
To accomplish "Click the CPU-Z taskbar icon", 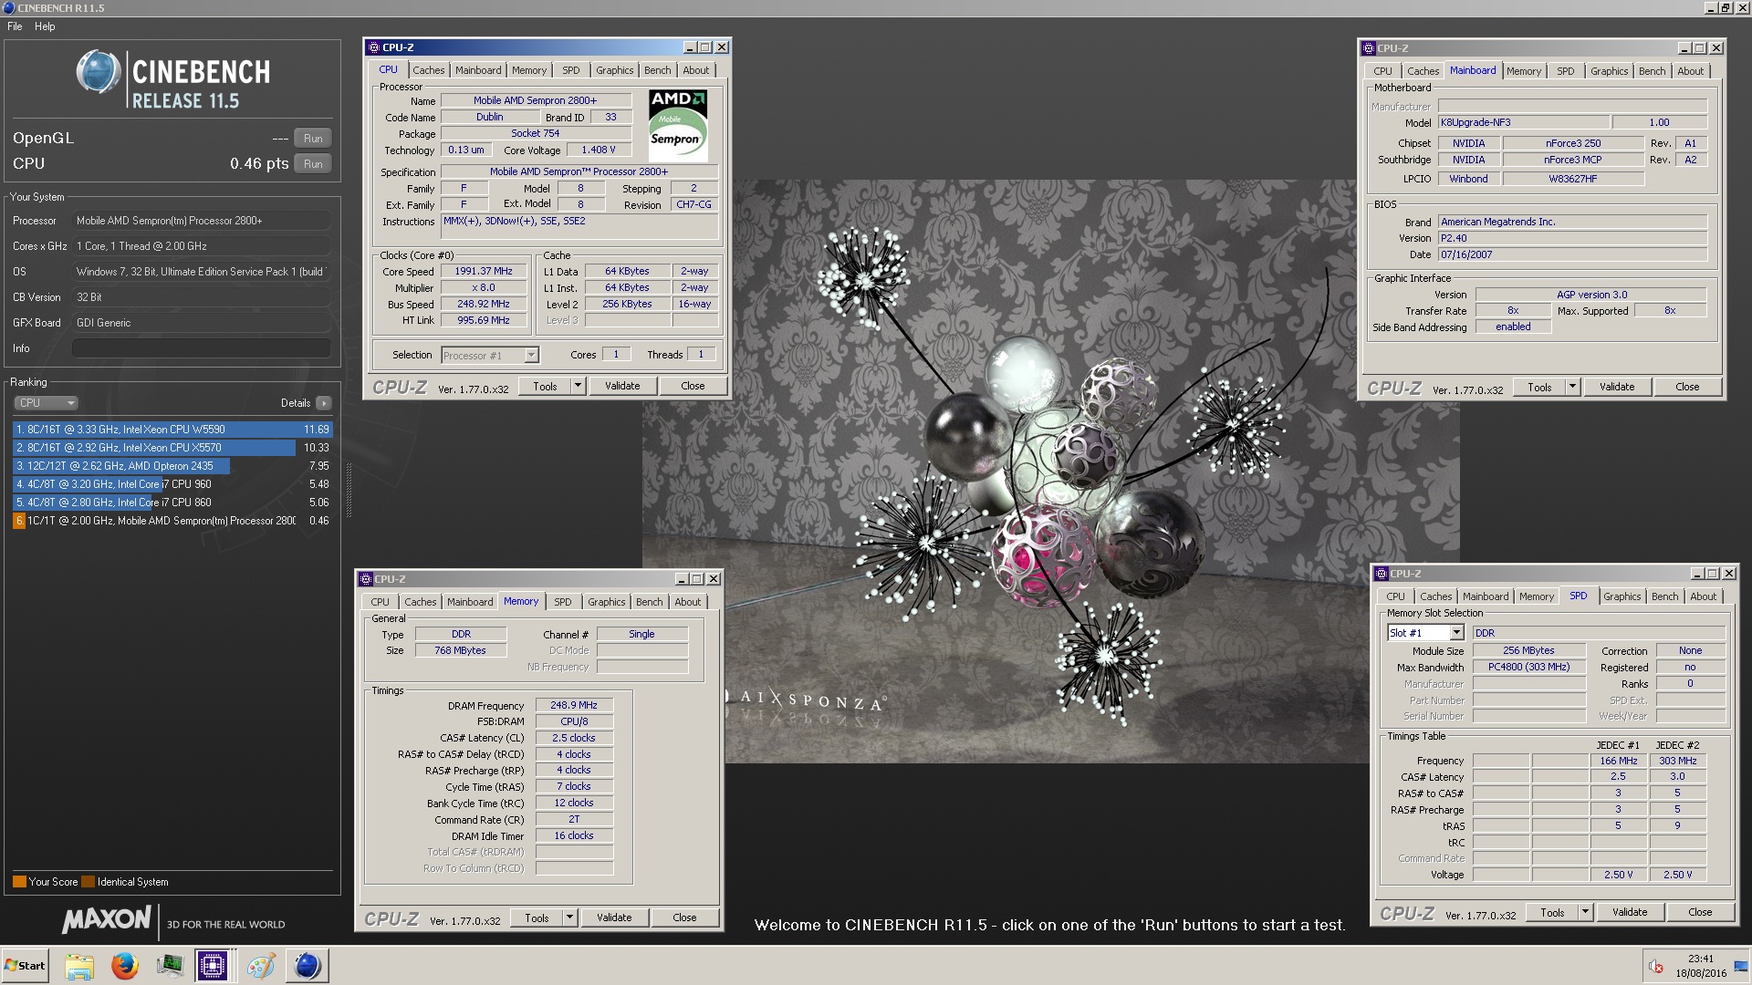I will coord(213,966).
